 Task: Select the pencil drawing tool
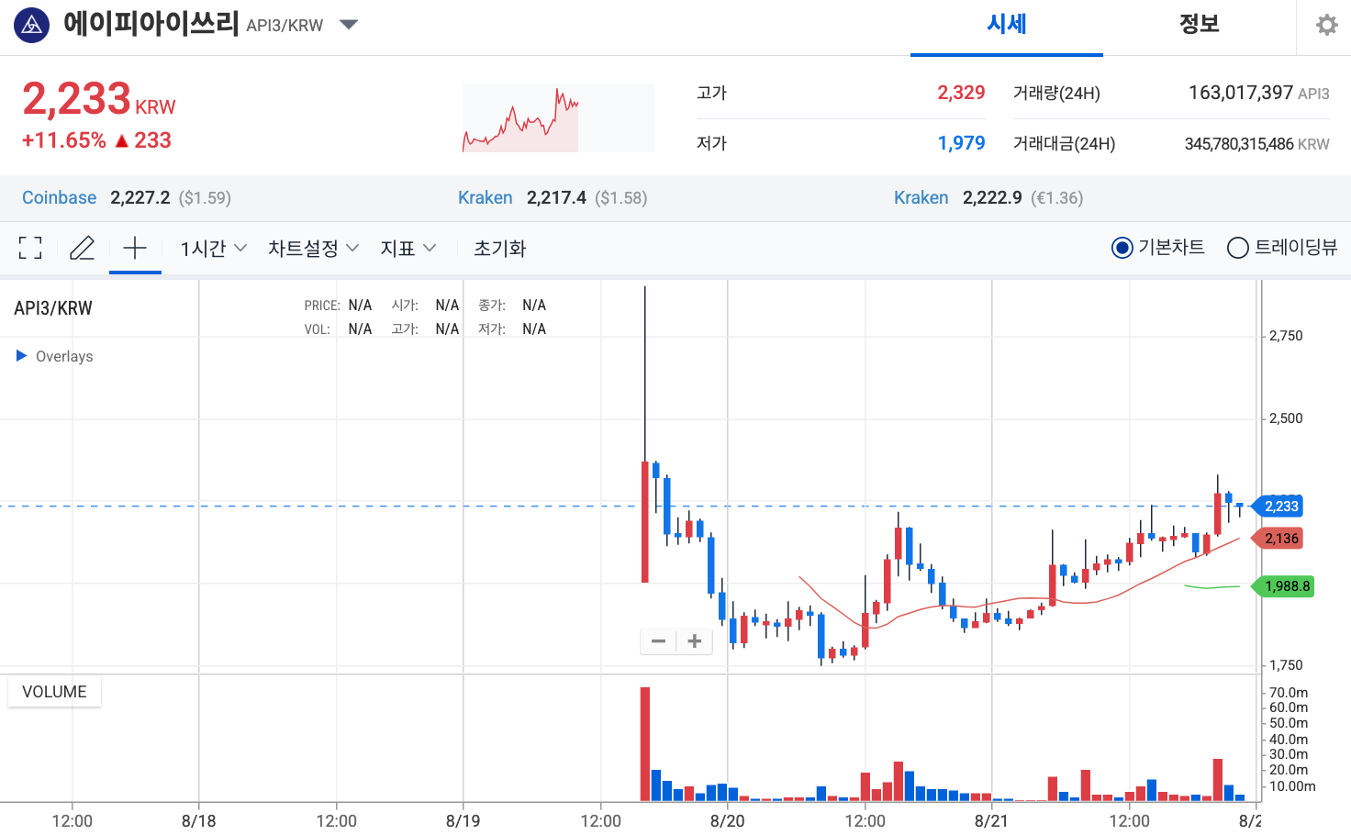pyautogui.click(x=82, y=248)
